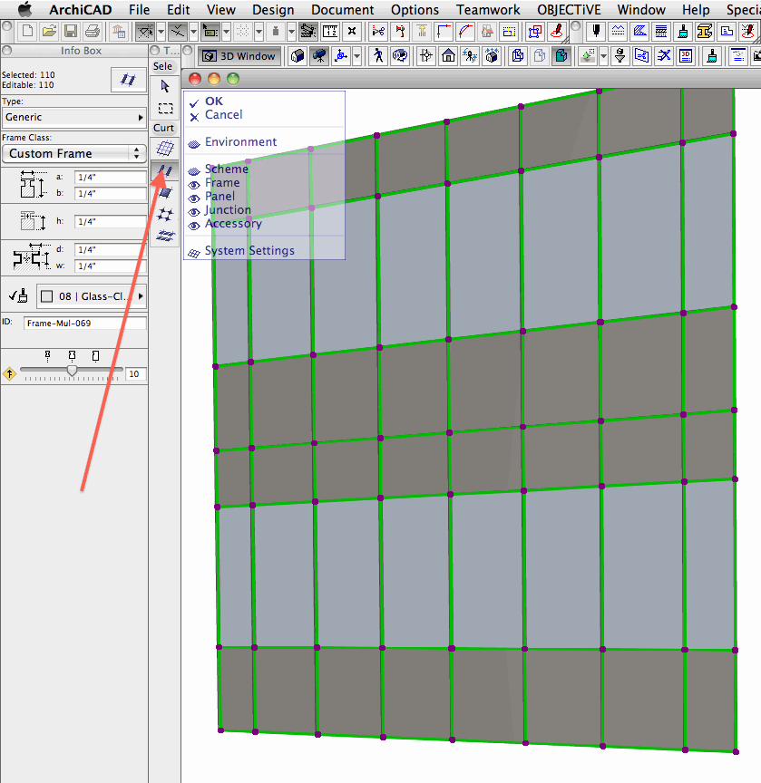
Task: Open the Document menu
Action: [342, 10]
